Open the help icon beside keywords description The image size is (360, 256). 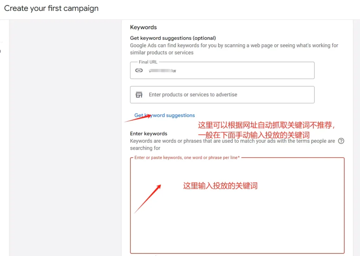click(x=341, y=141)
